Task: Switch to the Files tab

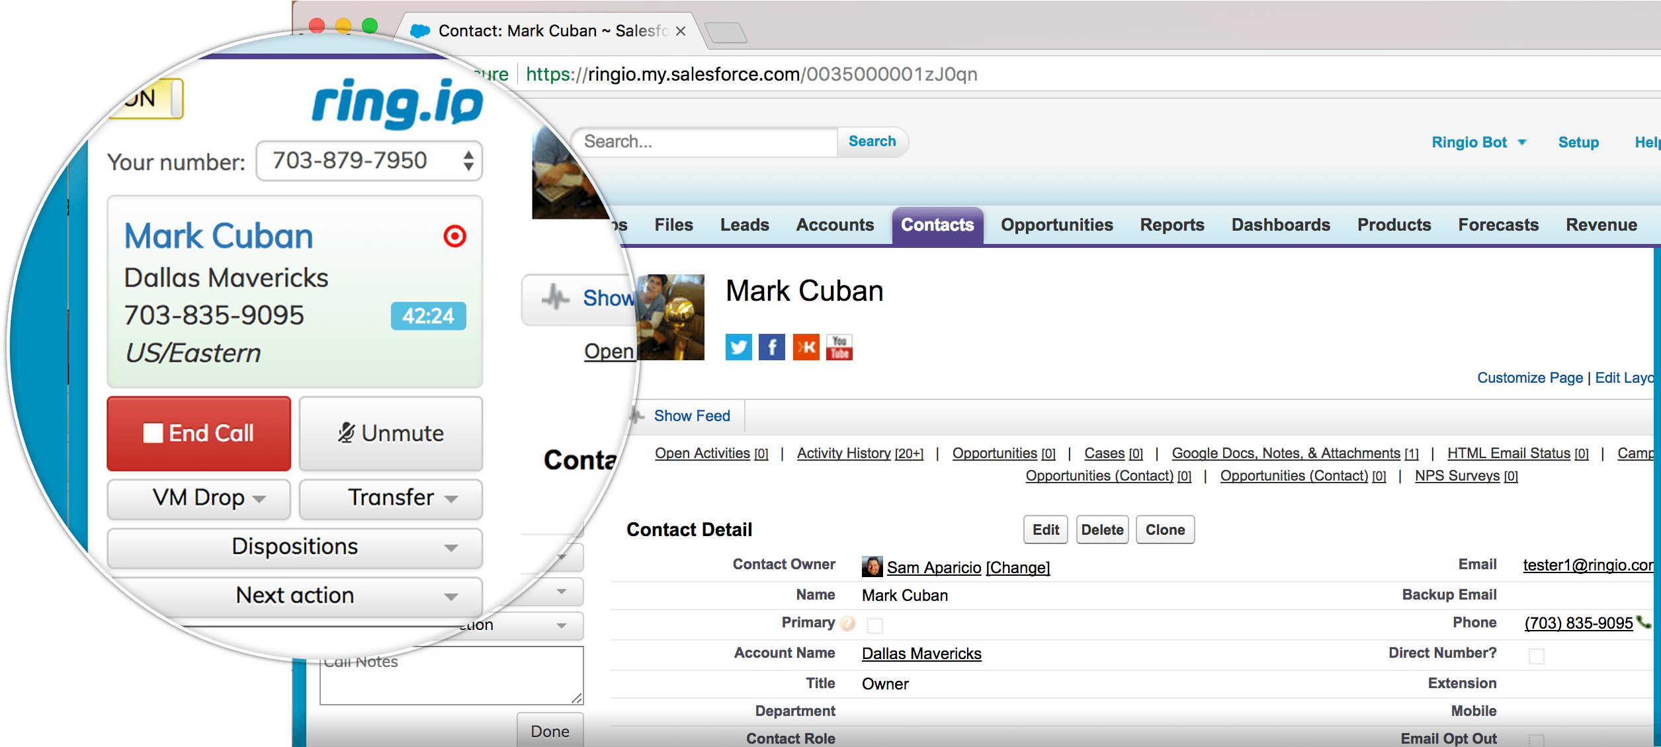Action: pos(673,225)
